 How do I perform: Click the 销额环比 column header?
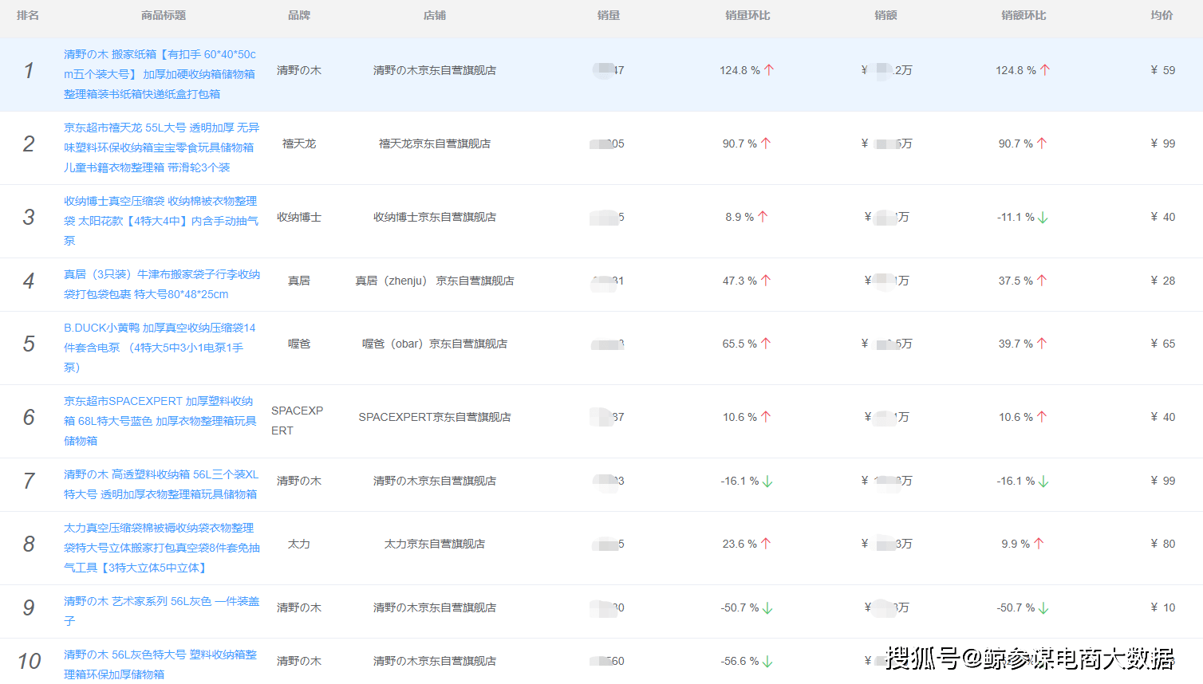(1024, 15)
